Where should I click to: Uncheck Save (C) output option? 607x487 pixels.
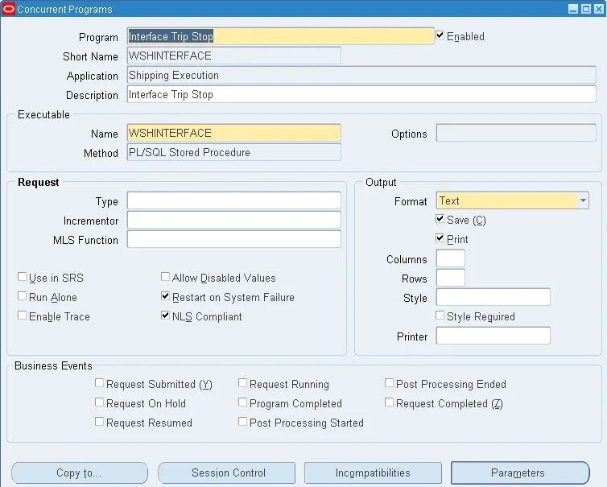pos(440,219)
